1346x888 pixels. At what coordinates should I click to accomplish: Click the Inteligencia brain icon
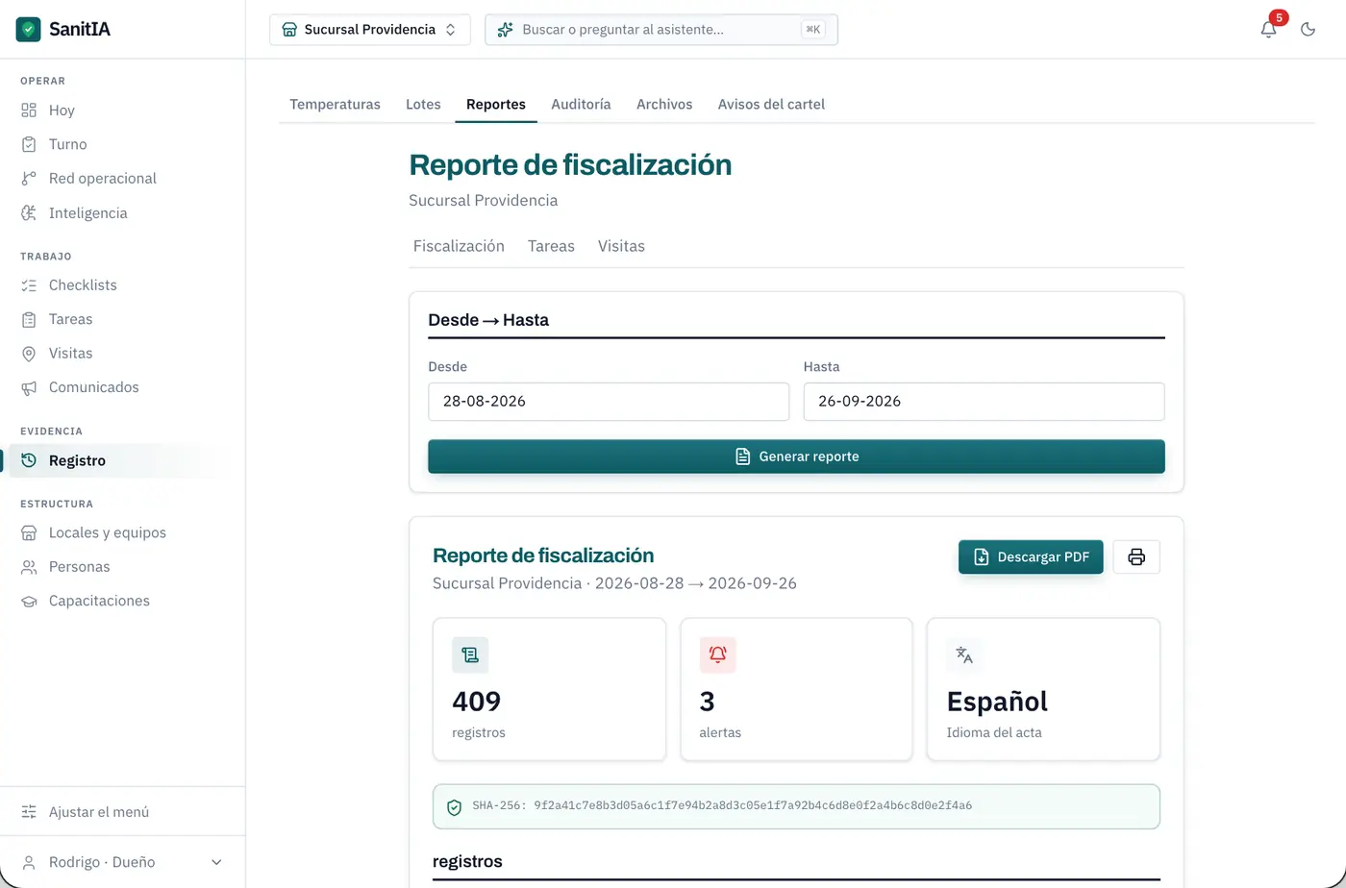[29, 213]
